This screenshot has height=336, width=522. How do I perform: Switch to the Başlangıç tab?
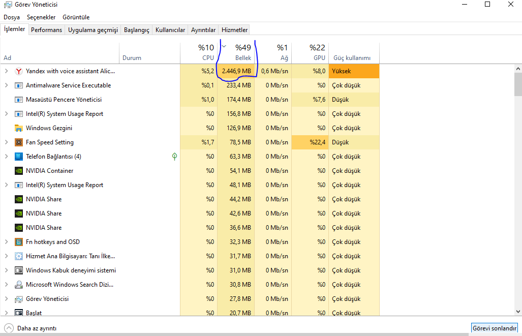pyautogui.click(x=137, y=30)
